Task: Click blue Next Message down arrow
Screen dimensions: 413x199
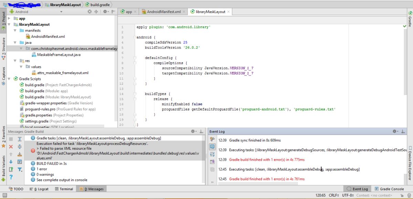Action: click(x=11, y=162)
